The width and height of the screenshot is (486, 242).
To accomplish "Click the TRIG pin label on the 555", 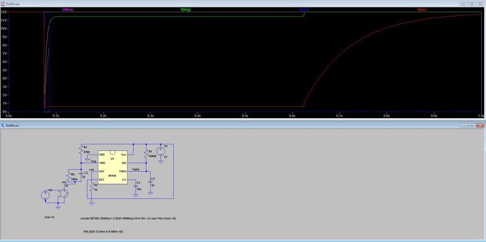I will 102,163.
